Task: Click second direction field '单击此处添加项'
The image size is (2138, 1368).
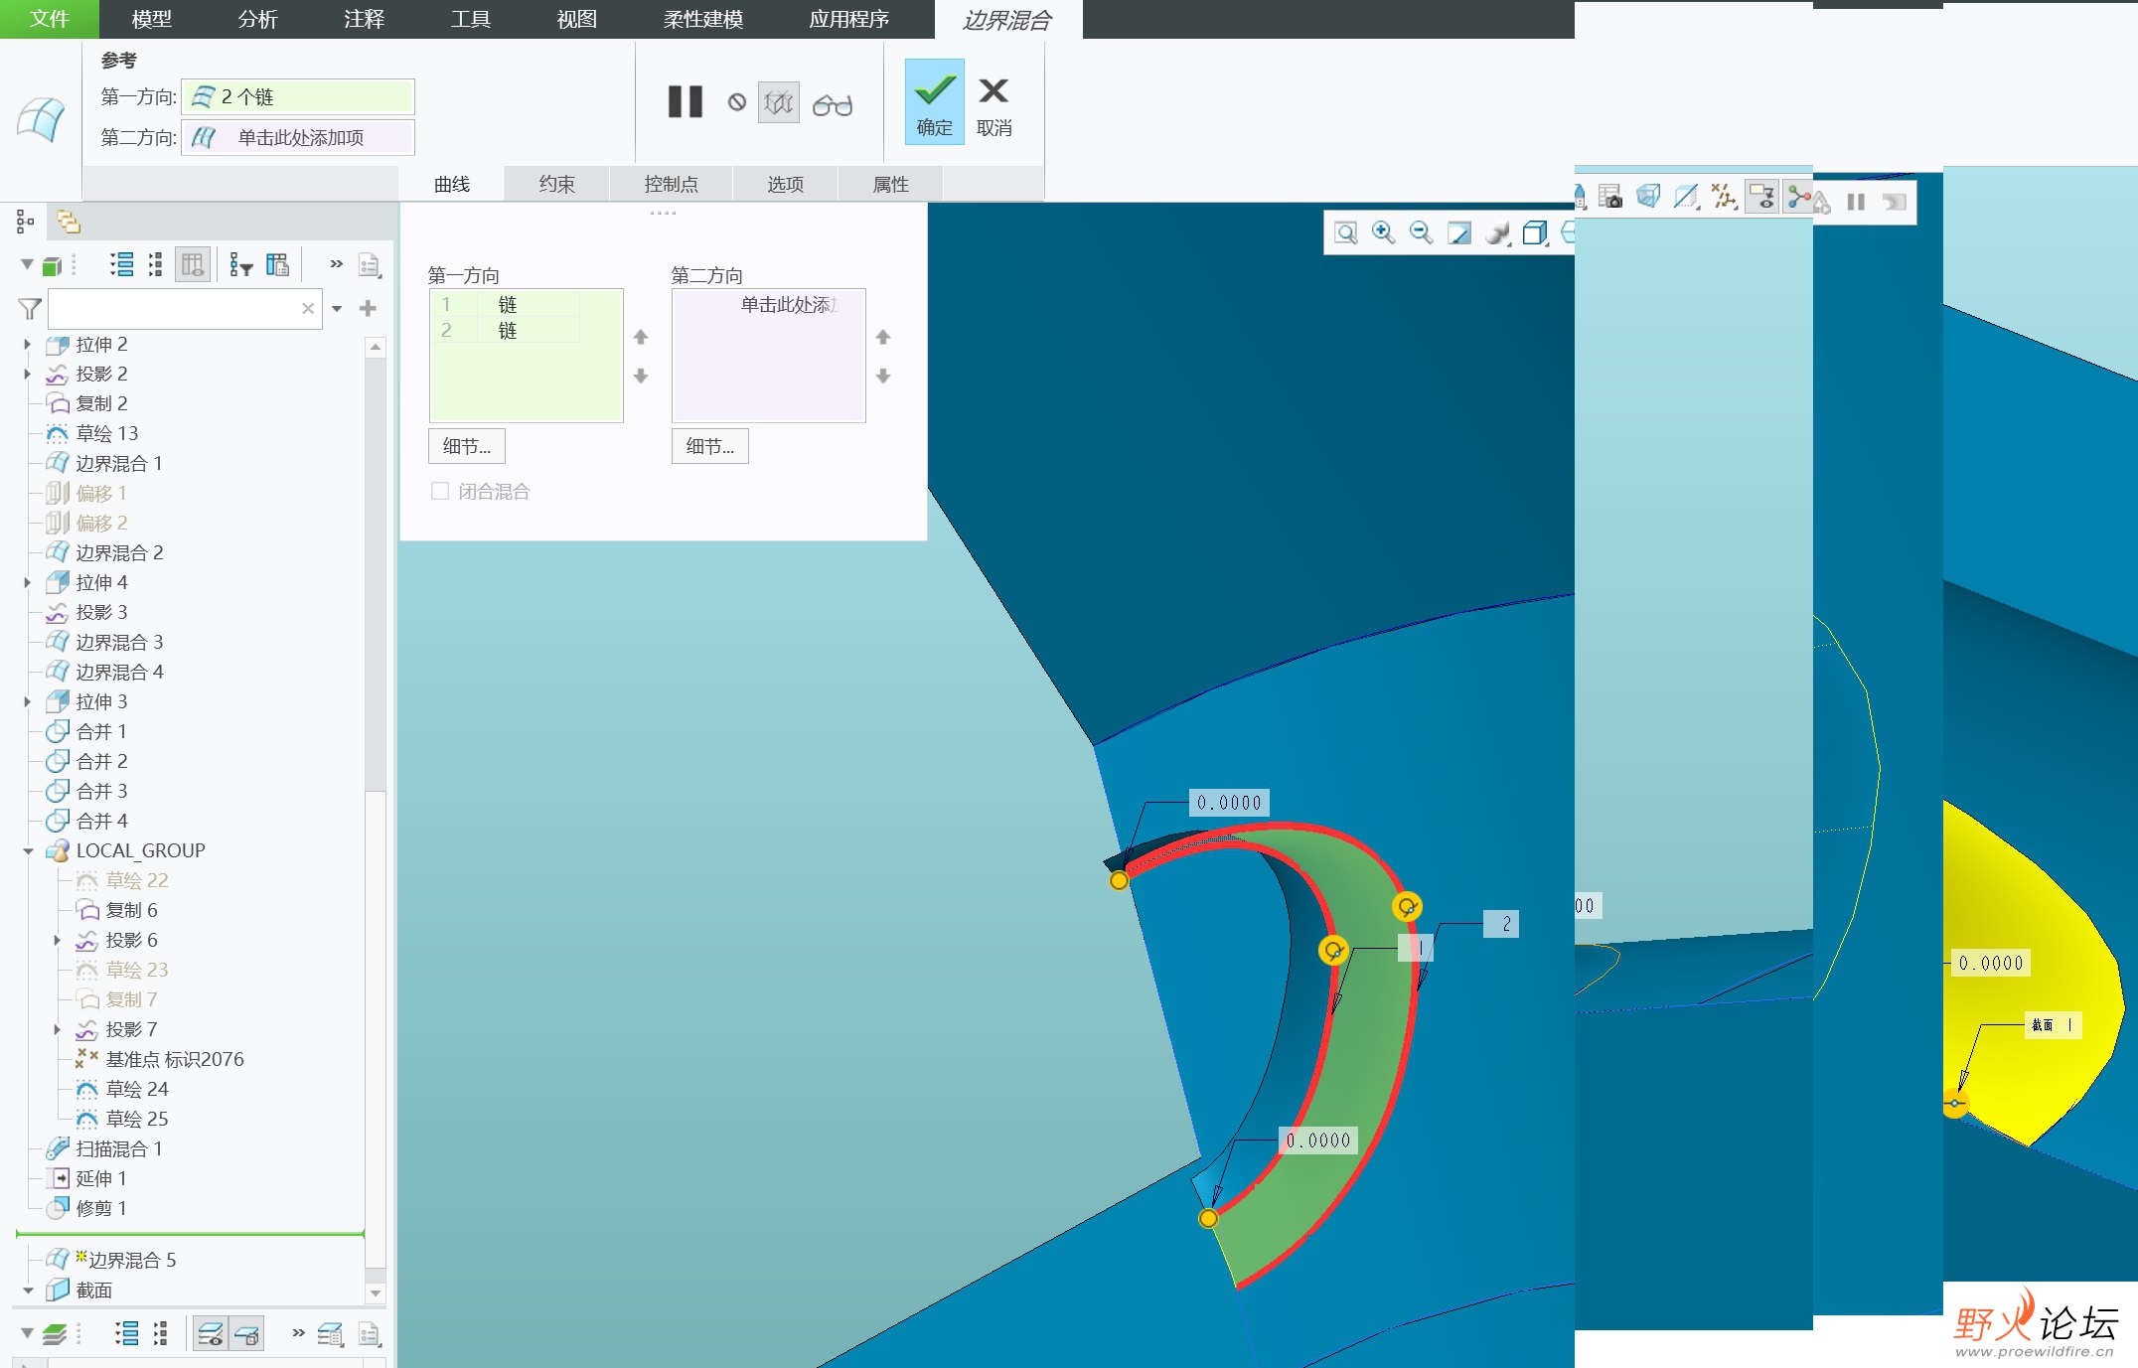Action: coord(298,137)
